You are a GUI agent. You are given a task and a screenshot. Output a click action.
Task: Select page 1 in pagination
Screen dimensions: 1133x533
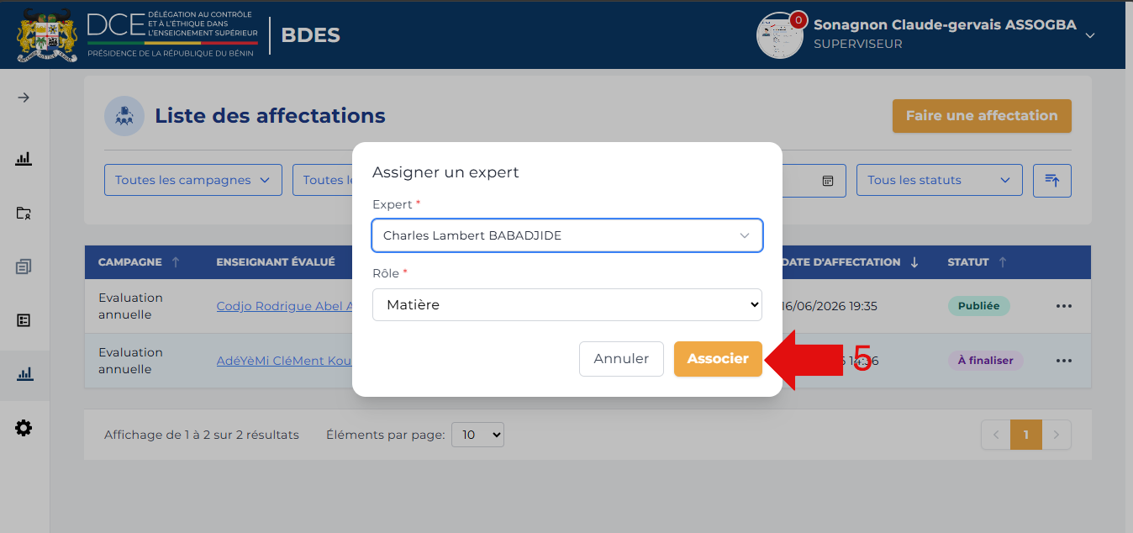point(1026,435)
